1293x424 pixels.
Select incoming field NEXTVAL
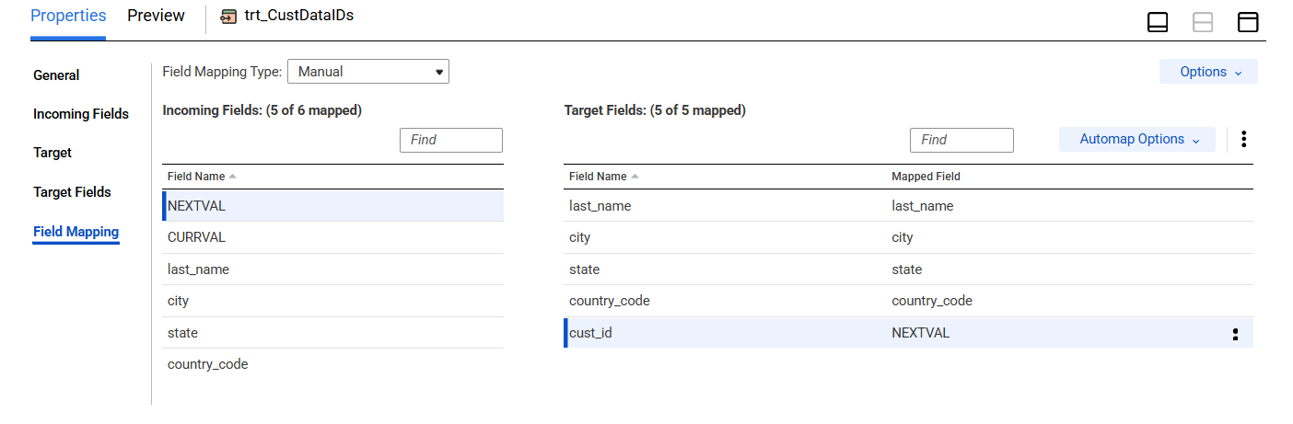[333, 206]
